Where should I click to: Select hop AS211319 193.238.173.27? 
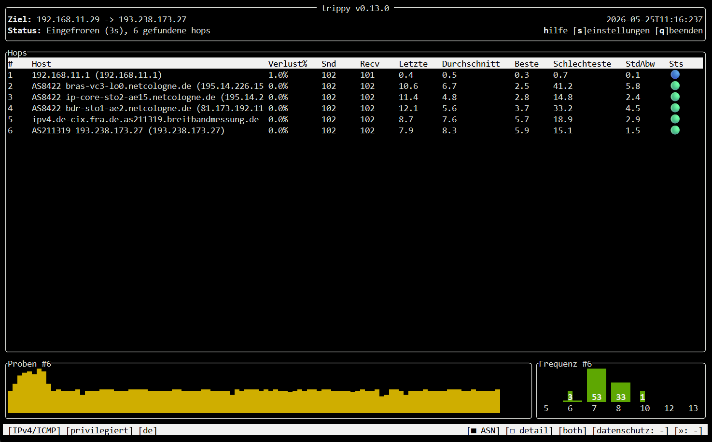355,130
